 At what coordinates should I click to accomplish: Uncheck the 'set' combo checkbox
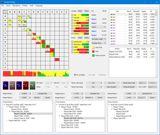[72, 15]
